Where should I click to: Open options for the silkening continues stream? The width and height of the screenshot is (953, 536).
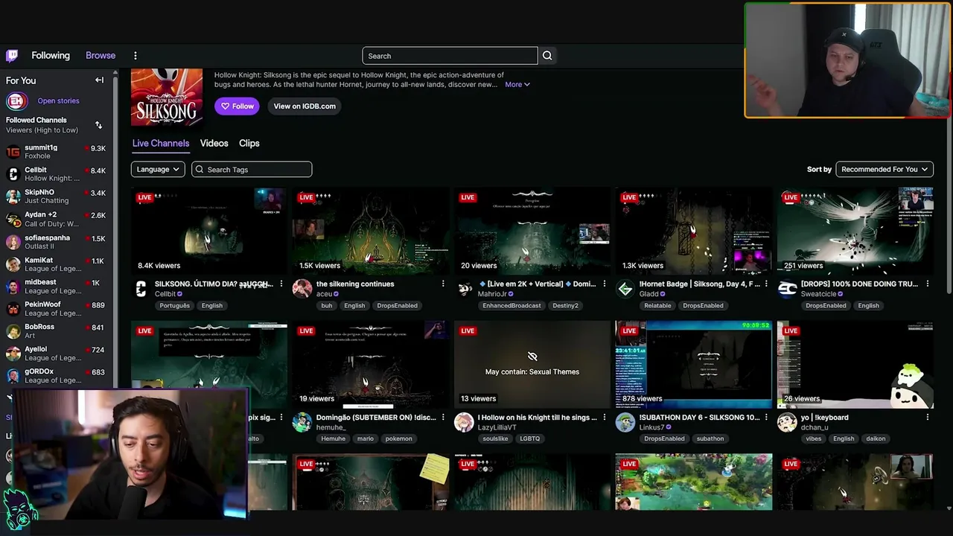point(442,284)
